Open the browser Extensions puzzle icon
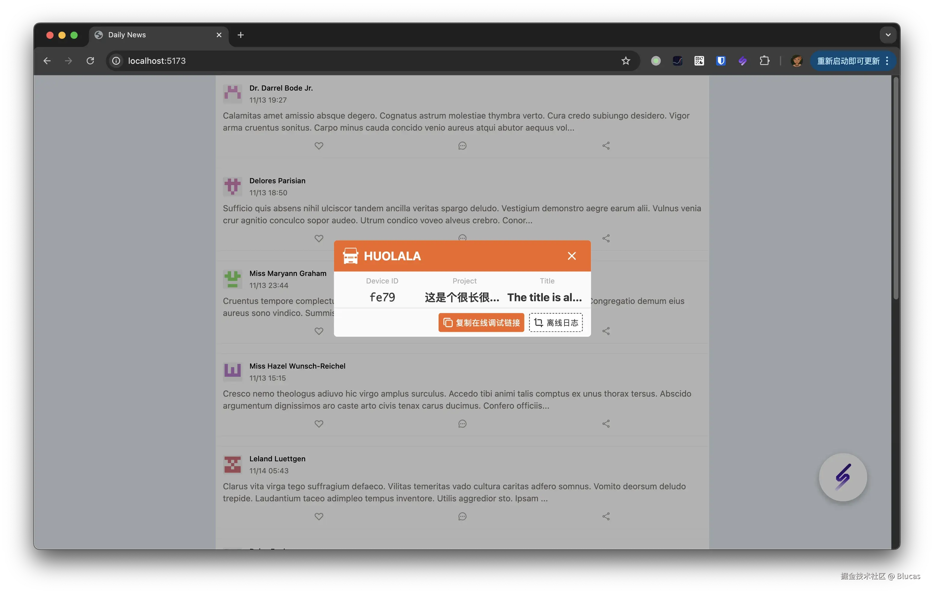 pos(764,61)
